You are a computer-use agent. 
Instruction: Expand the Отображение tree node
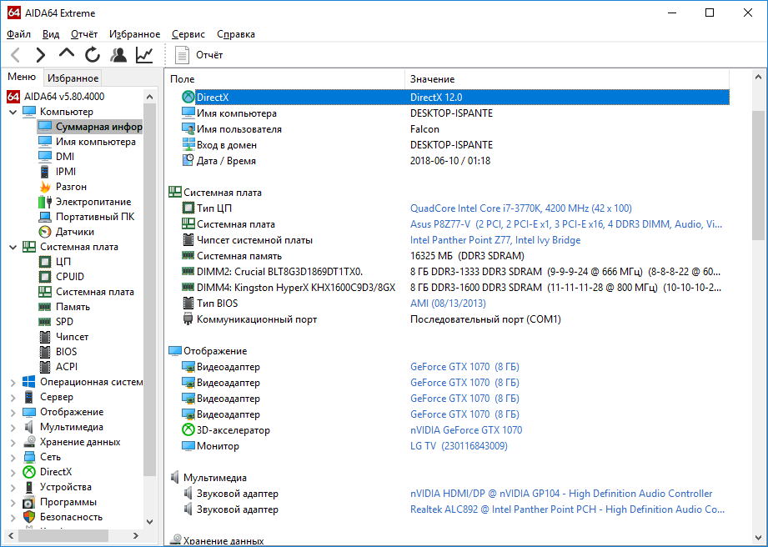(x=13, y=412)
